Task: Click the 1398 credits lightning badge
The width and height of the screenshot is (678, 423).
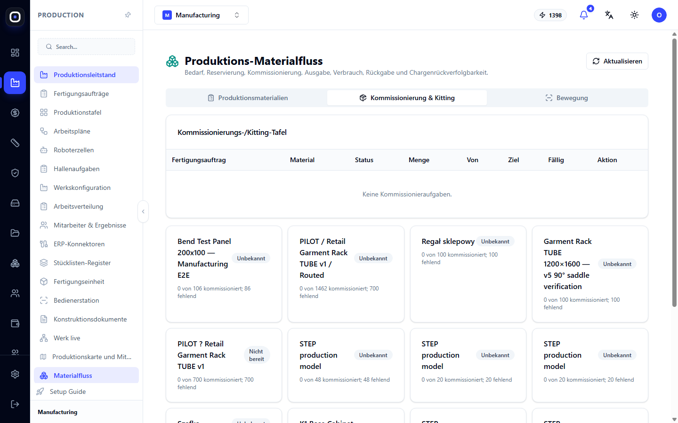Action: click(550, 15)
